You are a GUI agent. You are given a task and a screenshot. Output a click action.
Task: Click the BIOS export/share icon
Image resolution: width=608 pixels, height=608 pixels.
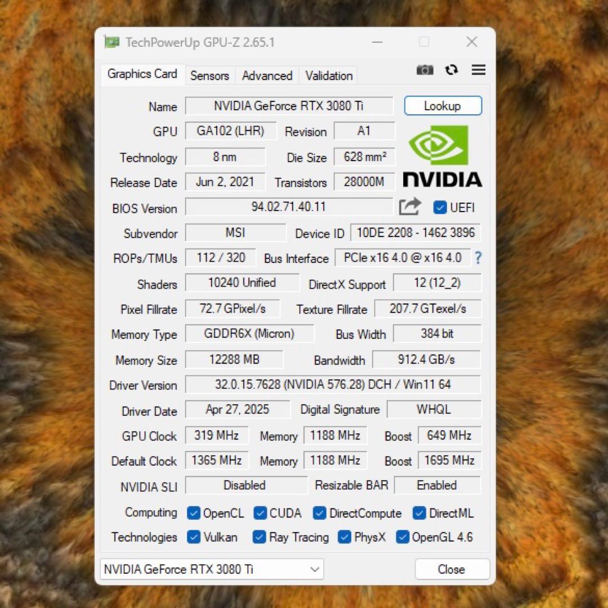[410, 207]
